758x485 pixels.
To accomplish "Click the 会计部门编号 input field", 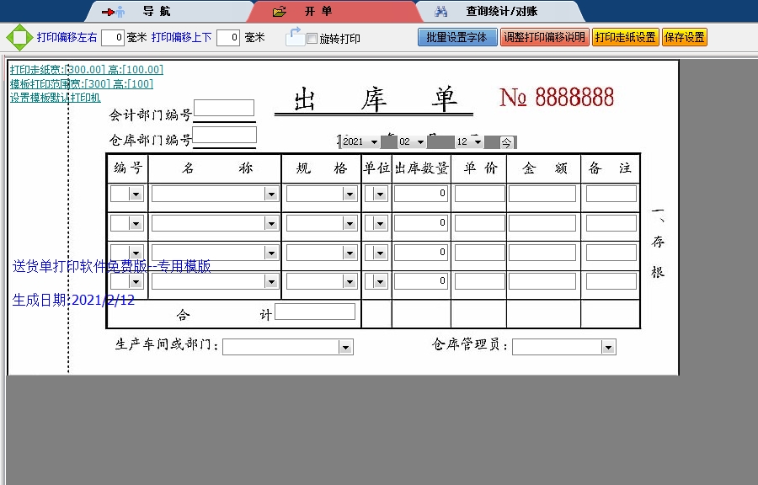I will 226,107.
